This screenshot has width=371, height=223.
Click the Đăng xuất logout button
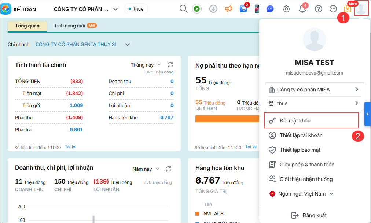click(x=309, y=215)
